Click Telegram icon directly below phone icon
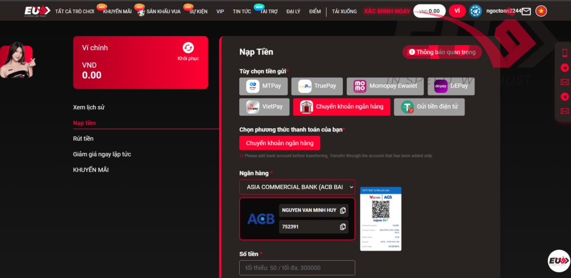571x278 pixels. click(x=565, y=67)
